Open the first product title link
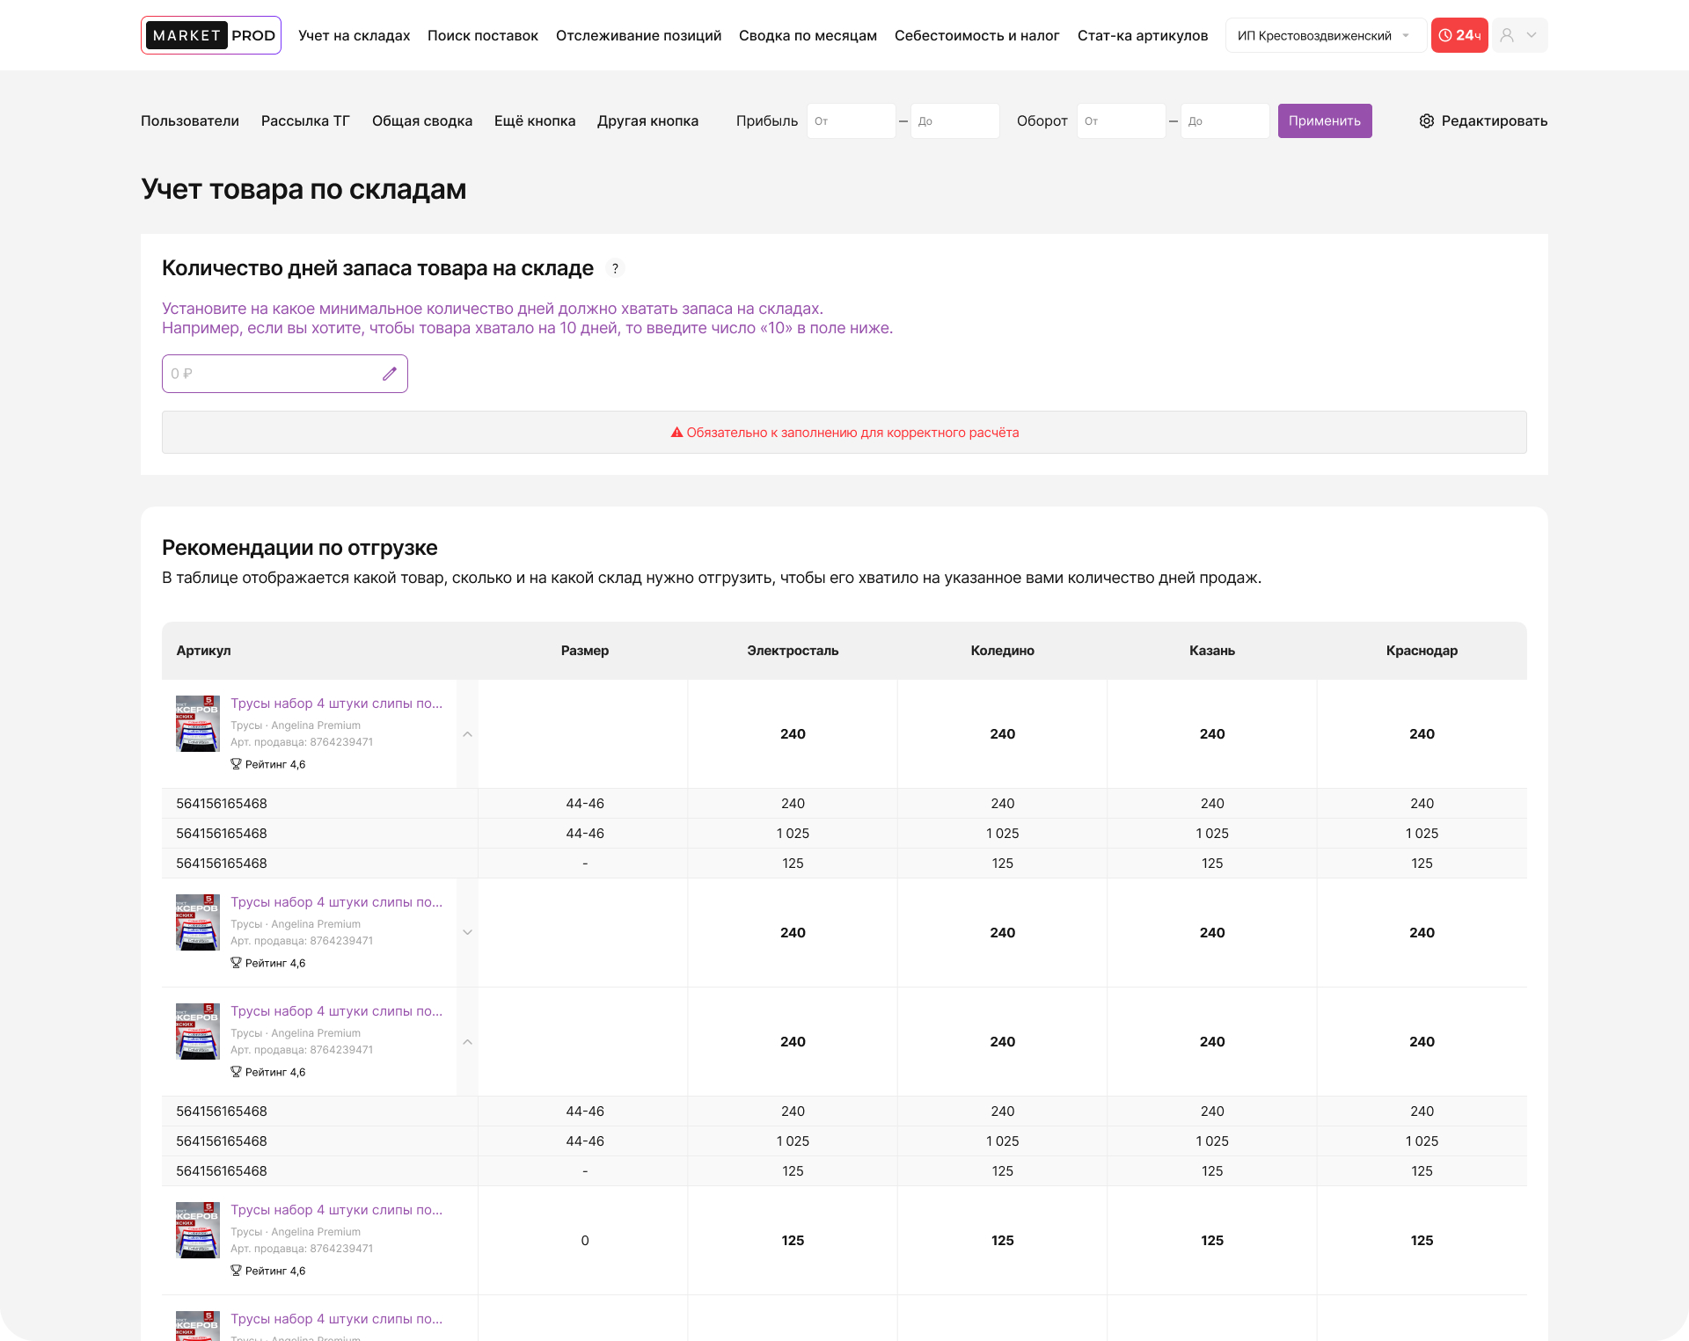1689x1341 pixels. point(336,703)
